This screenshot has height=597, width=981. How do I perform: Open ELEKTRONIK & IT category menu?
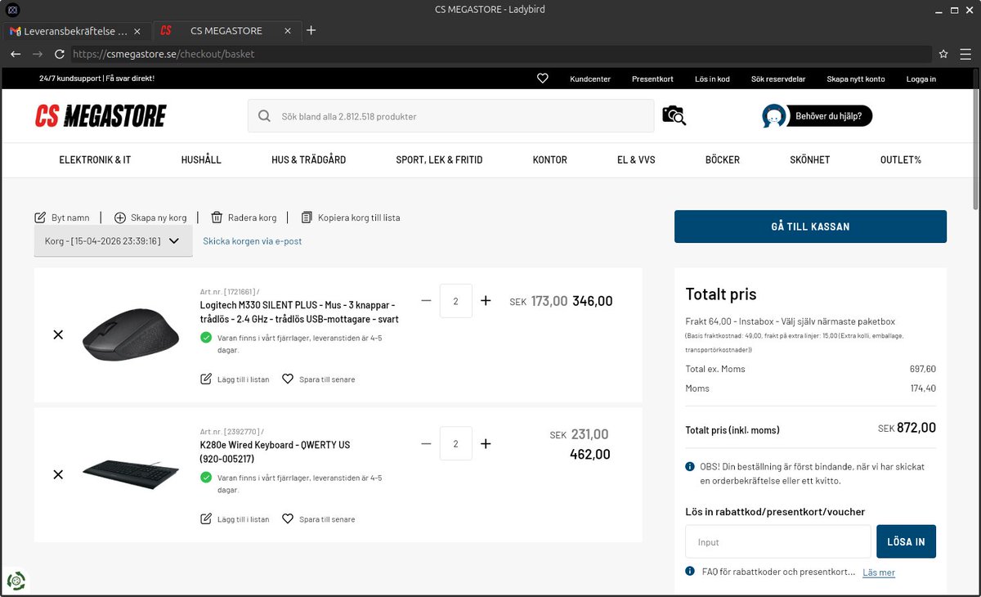coord(95,159)
